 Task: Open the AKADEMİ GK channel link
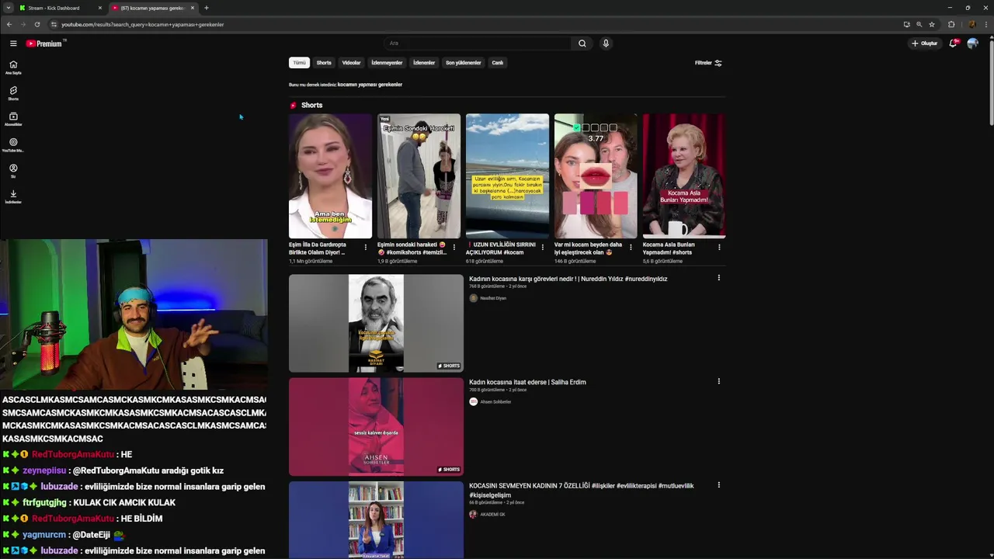[x=492, y=515]
